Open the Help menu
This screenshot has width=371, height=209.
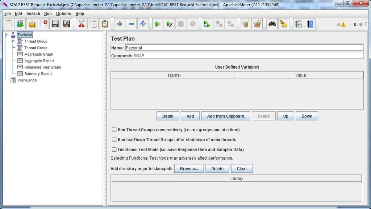[x=80, y=13]
